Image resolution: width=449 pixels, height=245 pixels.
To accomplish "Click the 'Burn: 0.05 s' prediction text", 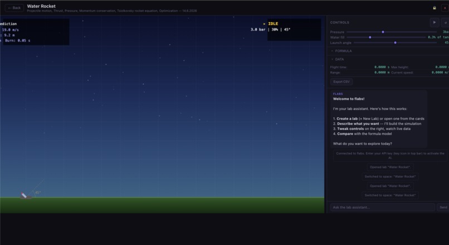I will (x=17, y=41).
